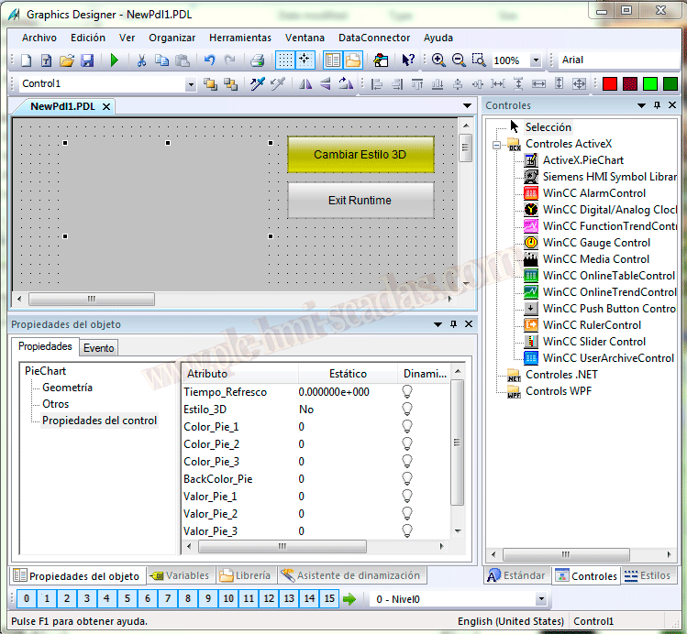Click the Cambiar Estilo 3D button
The image size is (687, 634).
[x=360, y=155]
